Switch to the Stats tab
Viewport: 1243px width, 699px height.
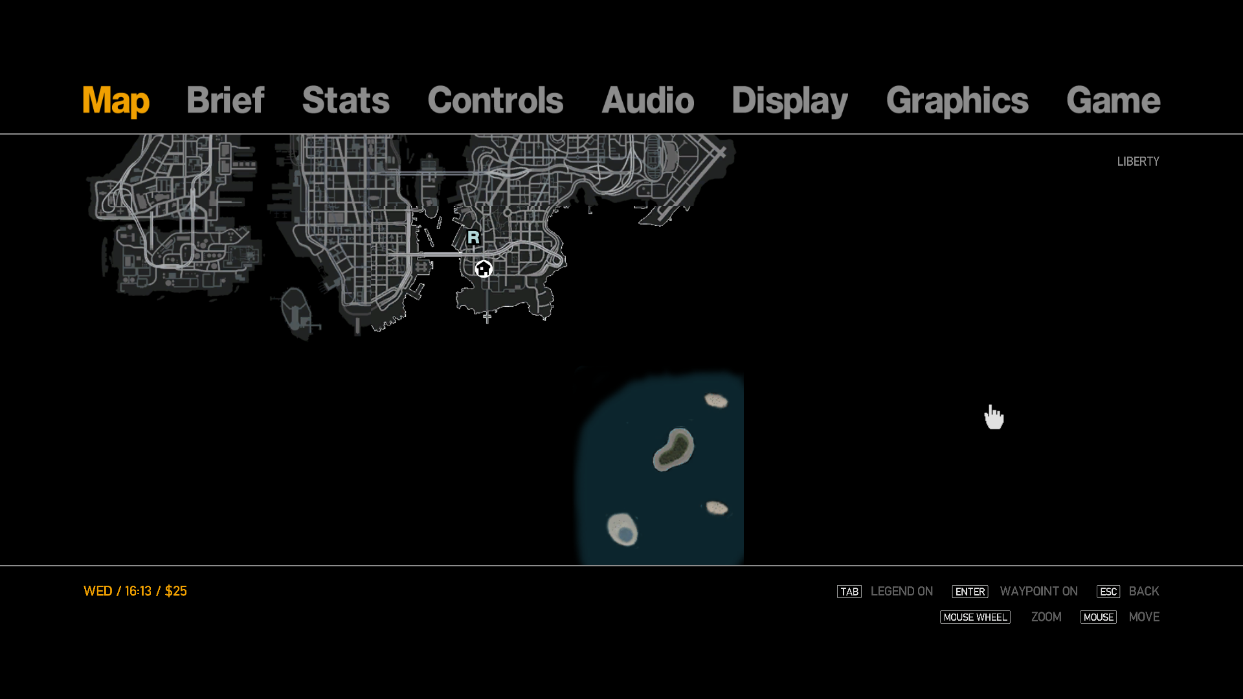click(346, 100)
